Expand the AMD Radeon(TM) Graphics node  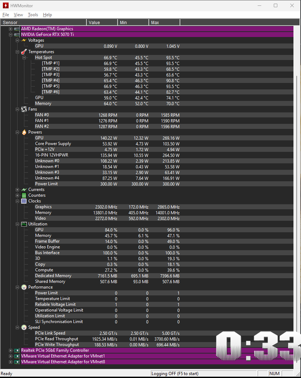tap(10, 29)
